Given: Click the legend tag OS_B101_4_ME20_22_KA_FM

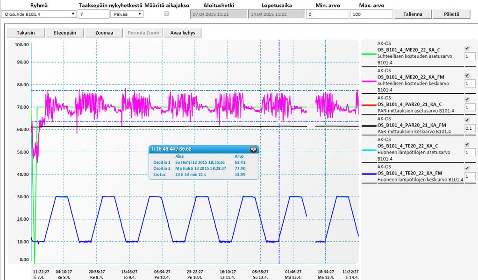Looking at the screenshot, I should 411,77.
